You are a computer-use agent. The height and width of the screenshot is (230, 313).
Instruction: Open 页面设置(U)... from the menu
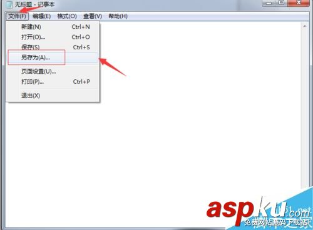pyautogui.click(x=53, y=71)
